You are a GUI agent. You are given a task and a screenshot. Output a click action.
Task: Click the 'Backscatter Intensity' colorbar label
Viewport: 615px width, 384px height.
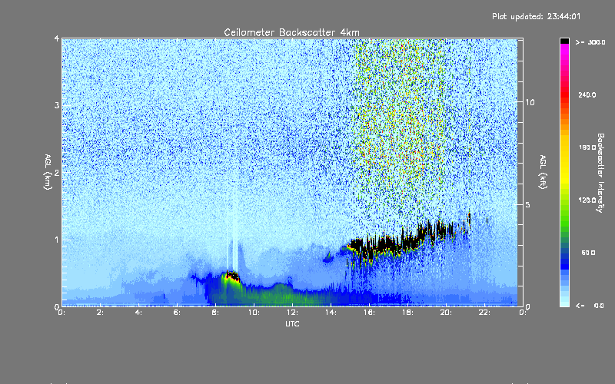point(600,173)
